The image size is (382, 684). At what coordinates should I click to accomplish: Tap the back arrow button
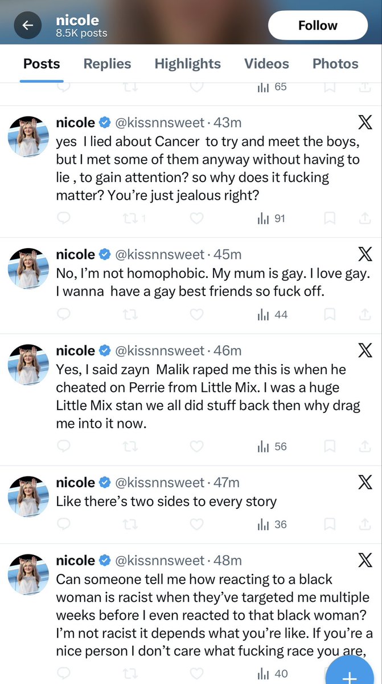click(28, 26)
